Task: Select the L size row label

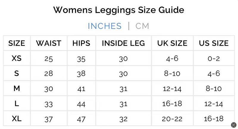Action: [17, 104]
